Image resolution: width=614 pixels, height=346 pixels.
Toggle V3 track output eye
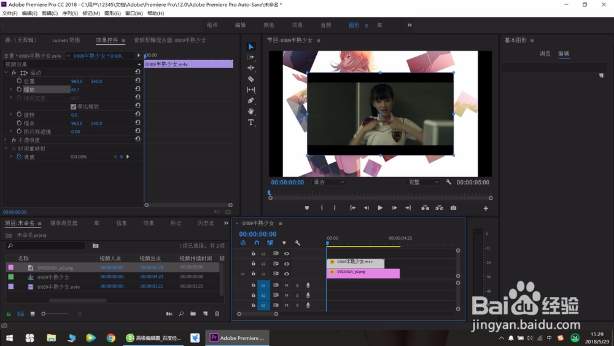click(287, 254)
